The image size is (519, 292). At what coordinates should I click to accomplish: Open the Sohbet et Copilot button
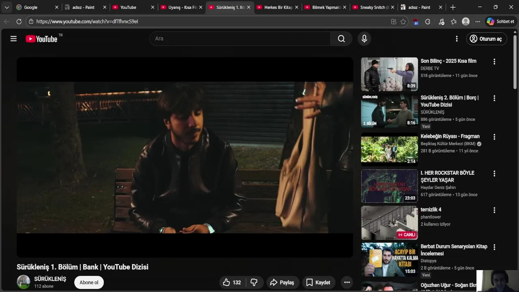pyautogui.click(x=500, y=21)
